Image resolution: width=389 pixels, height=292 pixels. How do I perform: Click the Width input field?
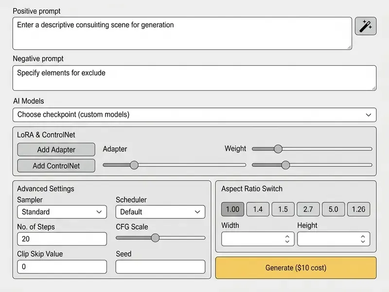[x=258, y=239]
